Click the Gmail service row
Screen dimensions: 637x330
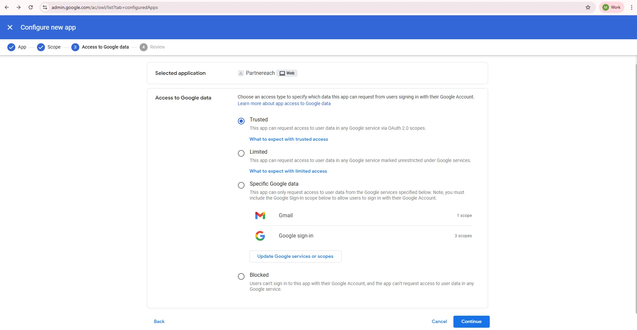click(x=363, y=216)
